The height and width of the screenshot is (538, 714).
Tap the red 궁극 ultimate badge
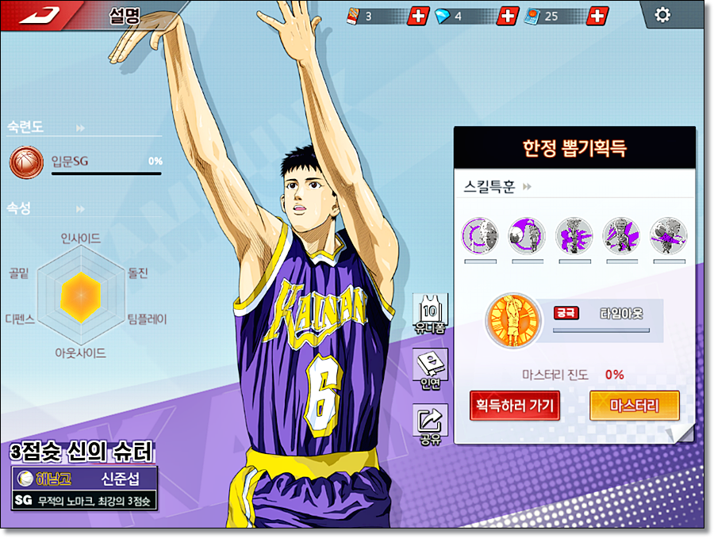[566, 313]
